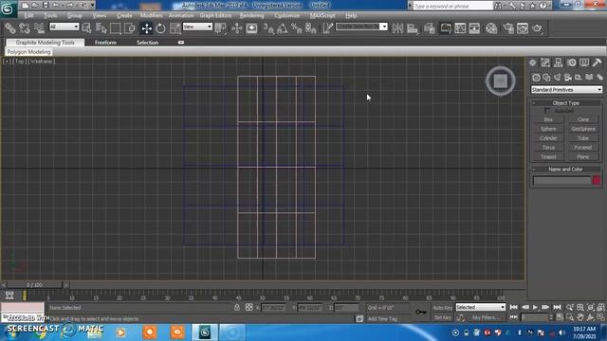This screenshot has width=607, height=341.
Task: Click the Mirror tool icon
Action: coord(397,28)
